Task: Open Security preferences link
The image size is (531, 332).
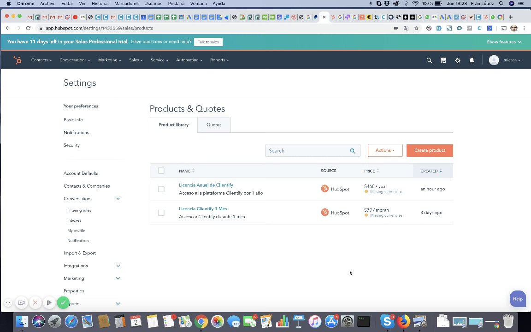Action: [72, 145]
